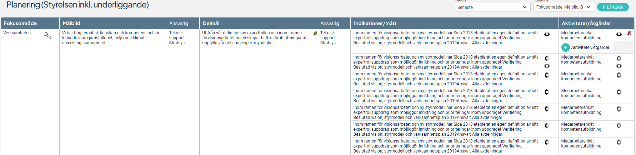The image size is (636, 155).
Task: Click the wrench icon beside Verksamheten
Action: (x=47, y=35)
